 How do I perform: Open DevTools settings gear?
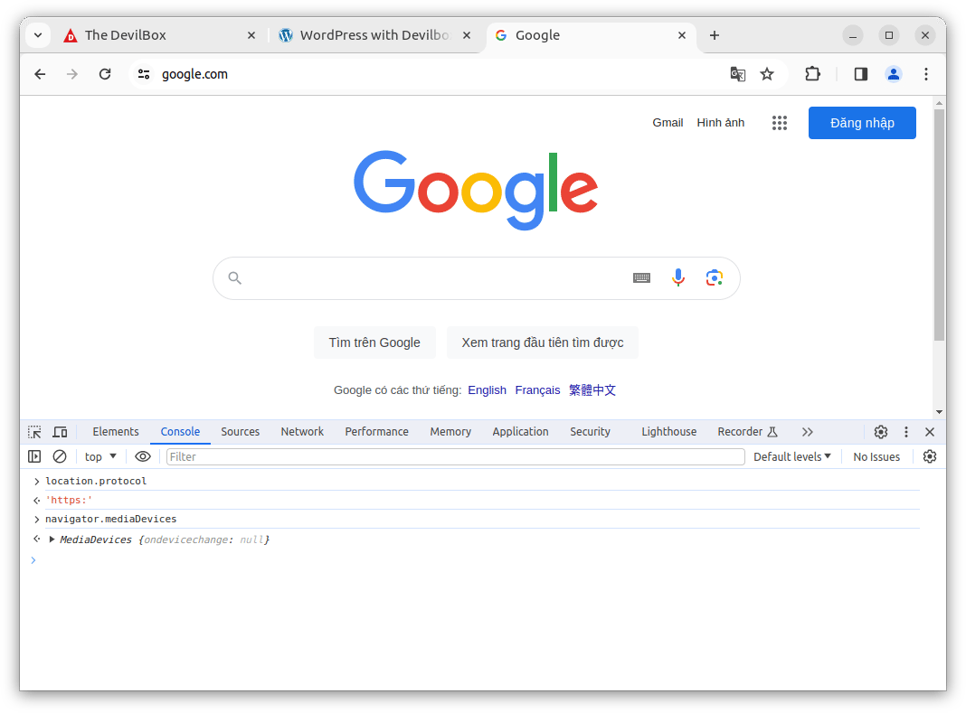point(881,432)
